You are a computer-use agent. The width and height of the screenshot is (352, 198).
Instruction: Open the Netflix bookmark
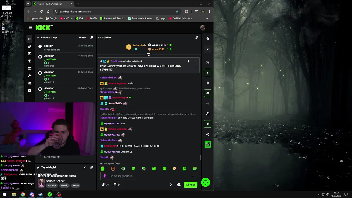92,18
